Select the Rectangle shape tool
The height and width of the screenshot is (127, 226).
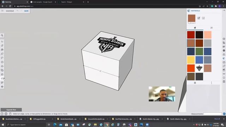point(2,58)
